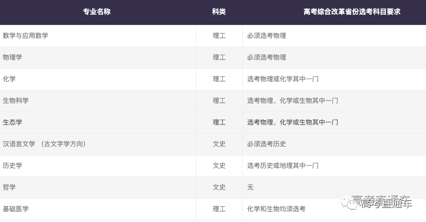Click 必须选考物理 in the 数学与应用数学 row
Image resolution: width=426 pixels, height=222 pixels.
coord(267,36)
